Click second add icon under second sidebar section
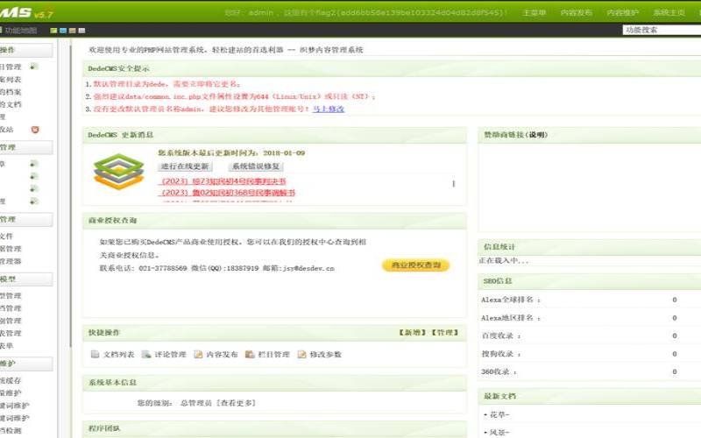701x438 pixels. pos(34,176)
